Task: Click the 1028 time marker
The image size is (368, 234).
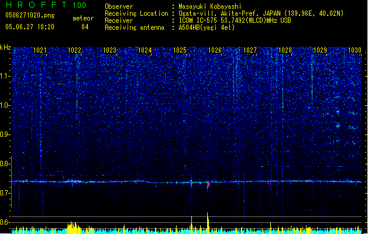Action: pyautogui.click(x=285, y=50)
